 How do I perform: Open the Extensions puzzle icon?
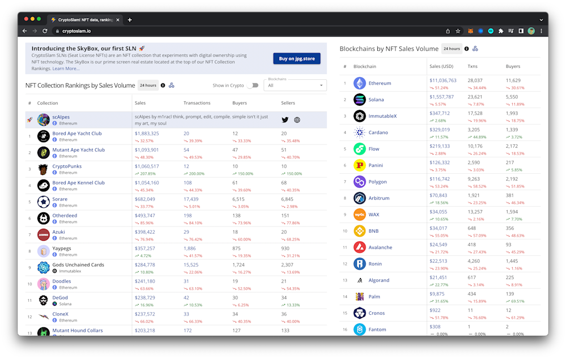pos(501,31)
